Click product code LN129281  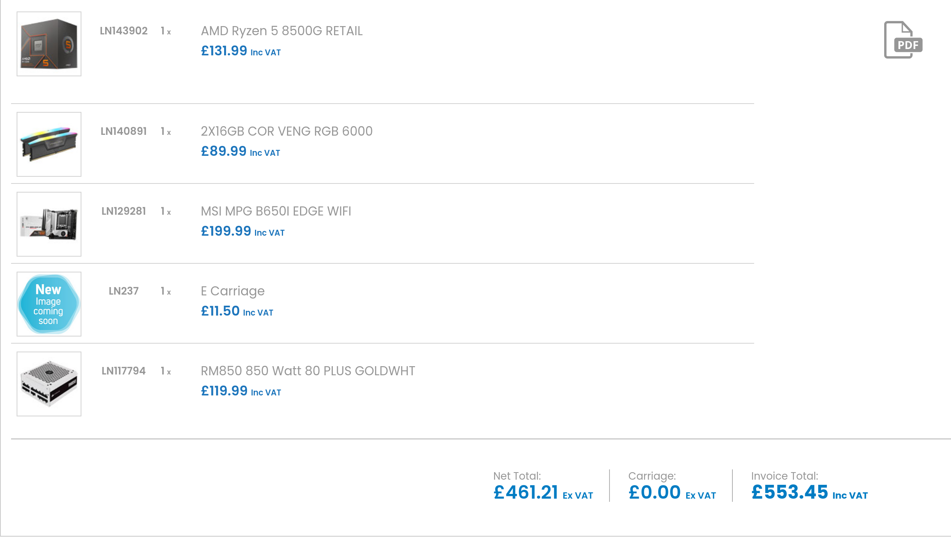tap(123, 211)
